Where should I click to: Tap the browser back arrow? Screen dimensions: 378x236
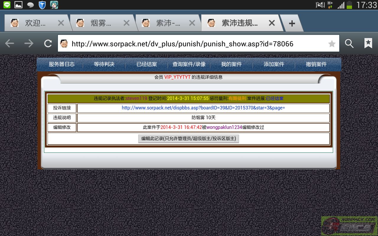pos(10,44)
